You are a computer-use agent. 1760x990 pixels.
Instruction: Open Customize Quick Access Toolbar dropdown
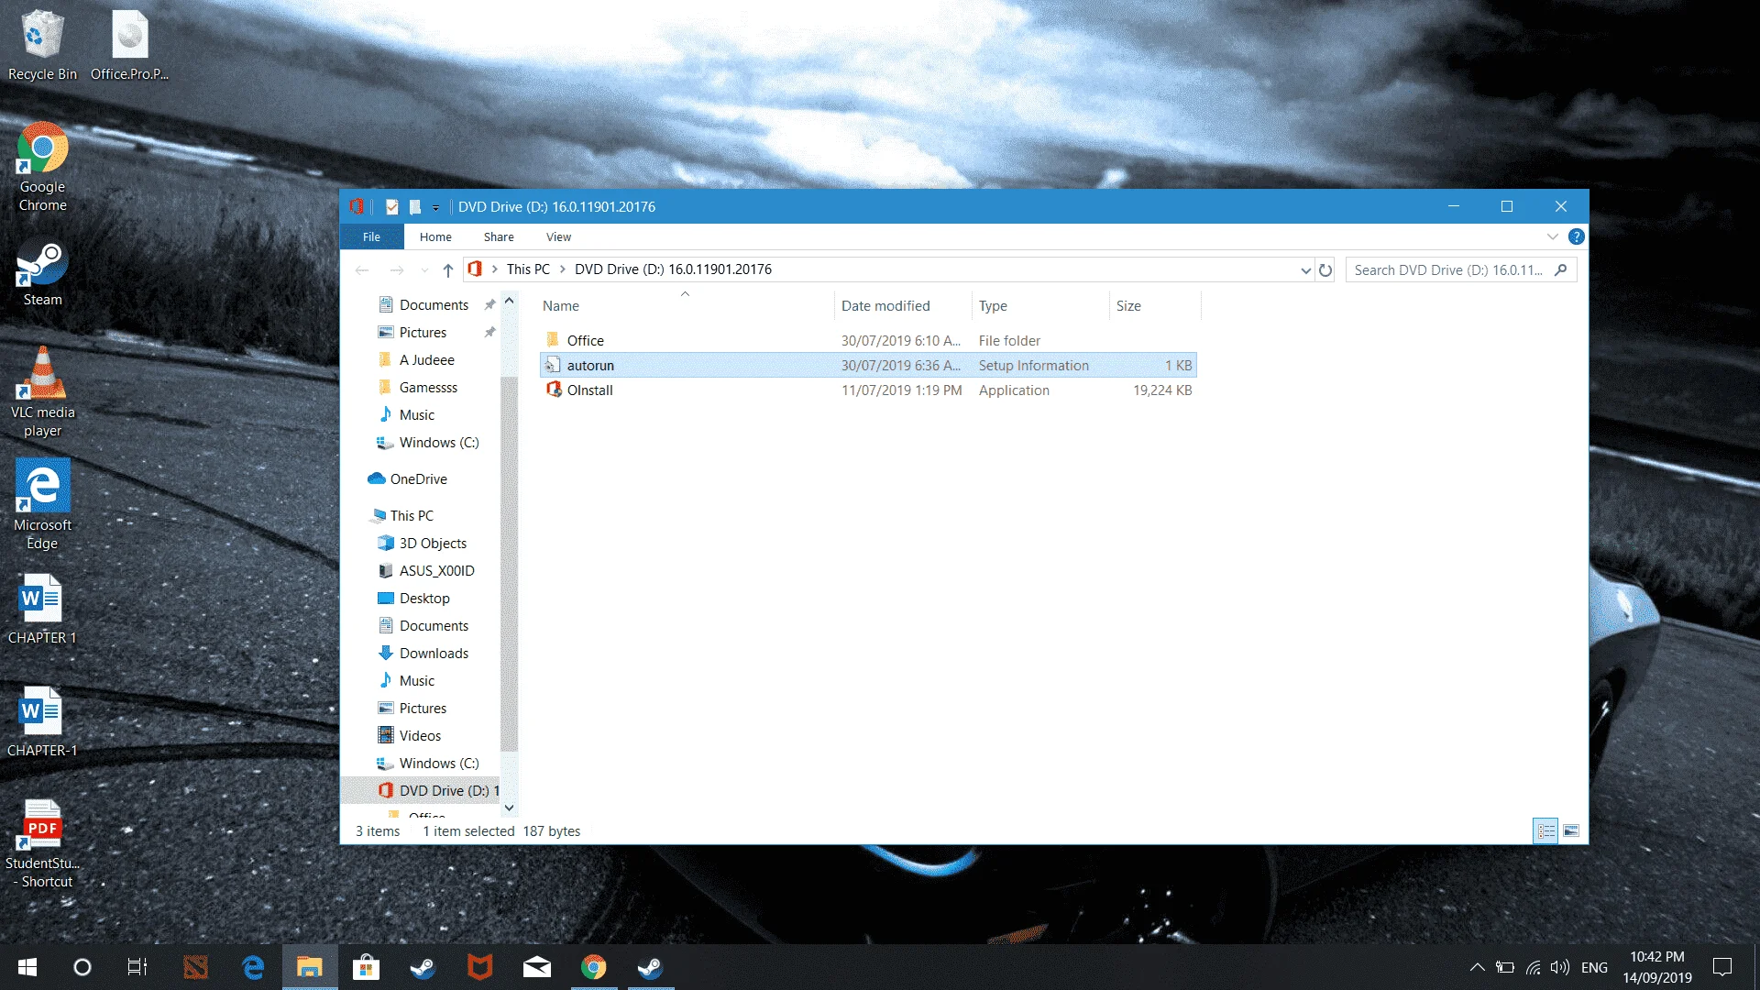tap(435, 208)
